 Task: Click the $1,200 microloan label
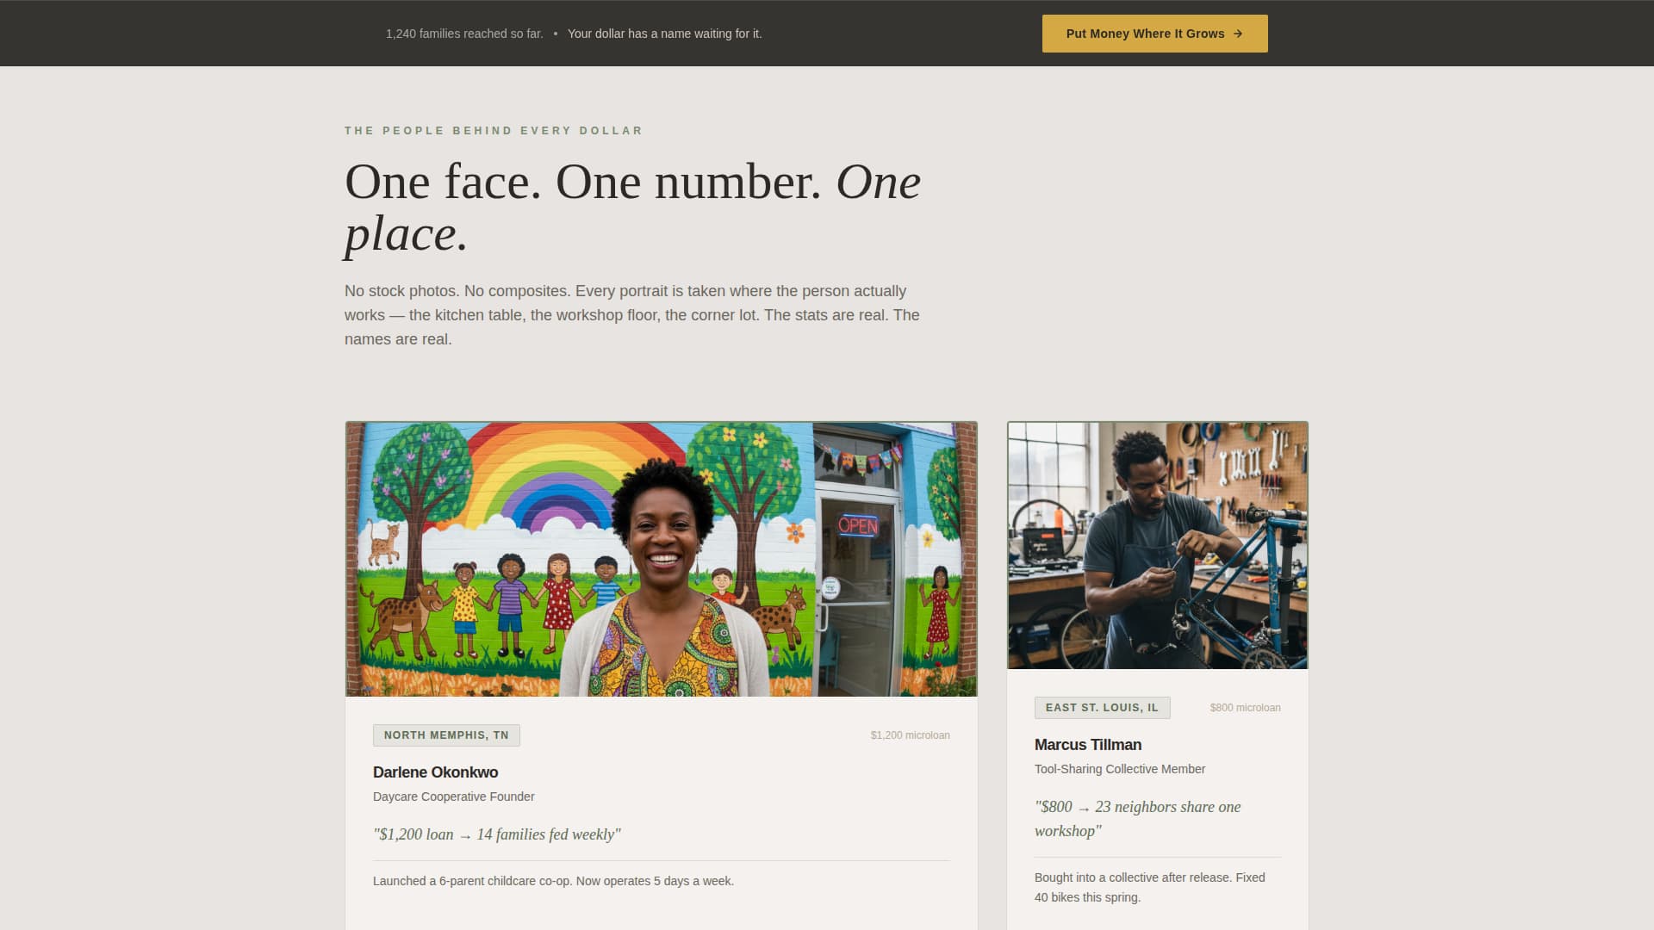point(910,735)
